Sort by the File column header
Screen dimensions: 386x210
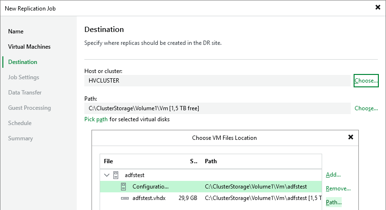click(x=108, y=161)
